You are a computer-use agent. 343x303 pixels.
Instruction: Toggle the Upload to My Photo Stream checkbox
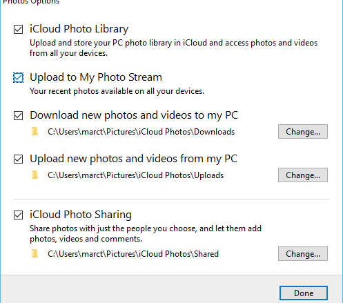pyautogui.click(x=18, y=77)
